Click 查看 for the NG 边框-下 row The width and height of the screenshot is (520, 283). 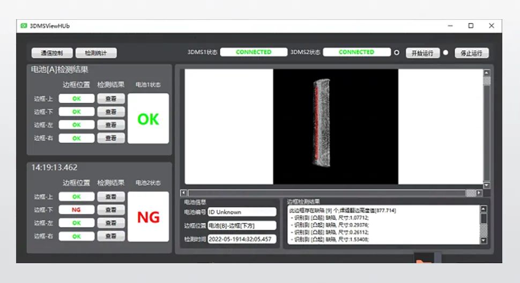click(111, 210)
